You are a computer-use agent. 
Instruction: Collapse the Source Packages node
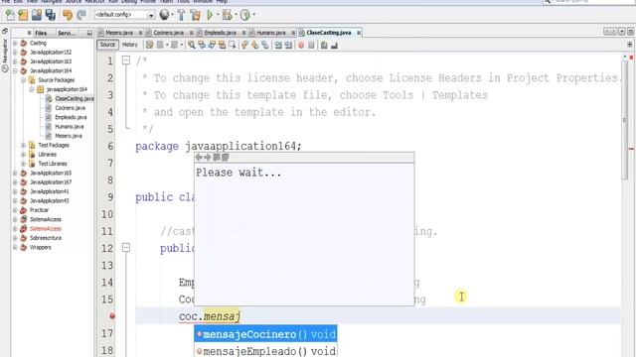(23, 79)
